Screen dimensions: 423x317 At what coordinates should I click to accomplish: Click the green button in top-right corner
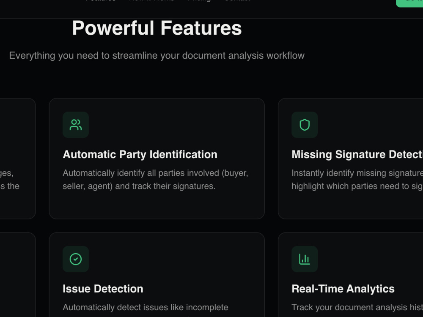(409, 3)
